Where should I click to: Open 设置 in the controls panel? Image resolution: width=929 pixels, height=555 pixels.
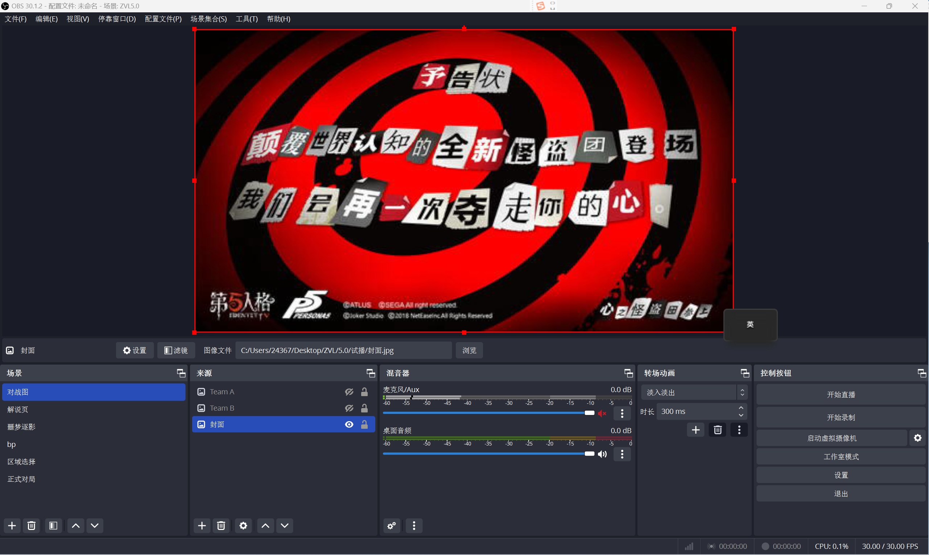[x=841, y=475]
